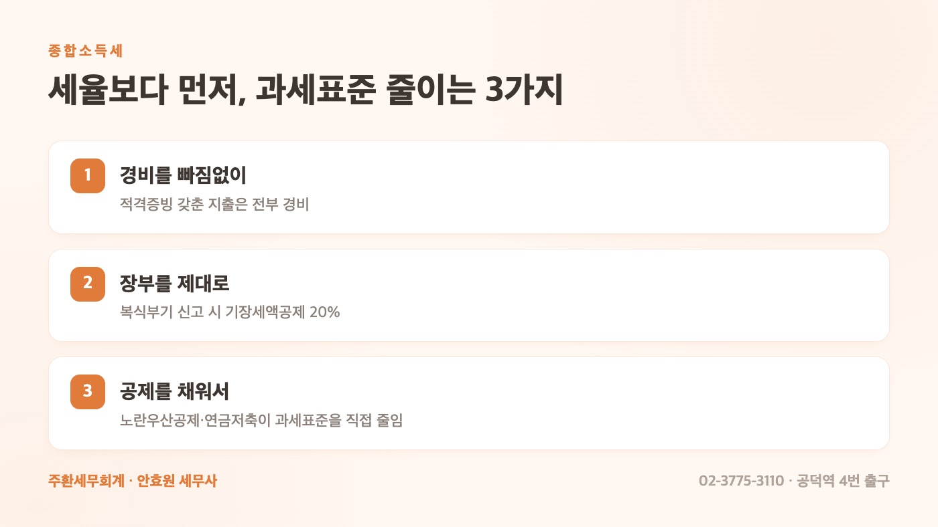Click the 공덕역 4번 출구 location text
The height and width of the screenshot is (527, 938).
(x=843, y=481)
